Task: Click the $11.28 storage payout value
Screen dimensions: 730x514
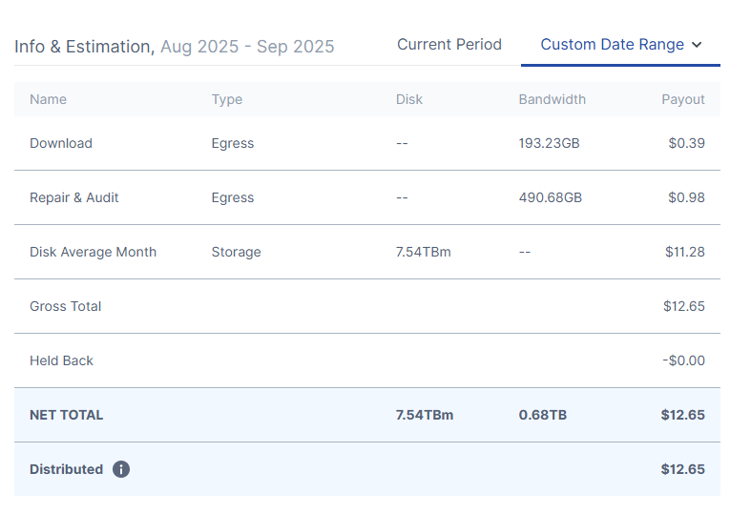Action: (x=684, y=252)
